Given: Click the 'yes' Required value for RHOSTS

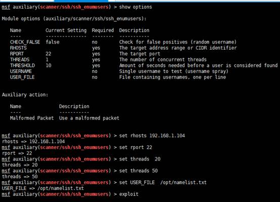Looking at the screenshot, I should point(96,48).
